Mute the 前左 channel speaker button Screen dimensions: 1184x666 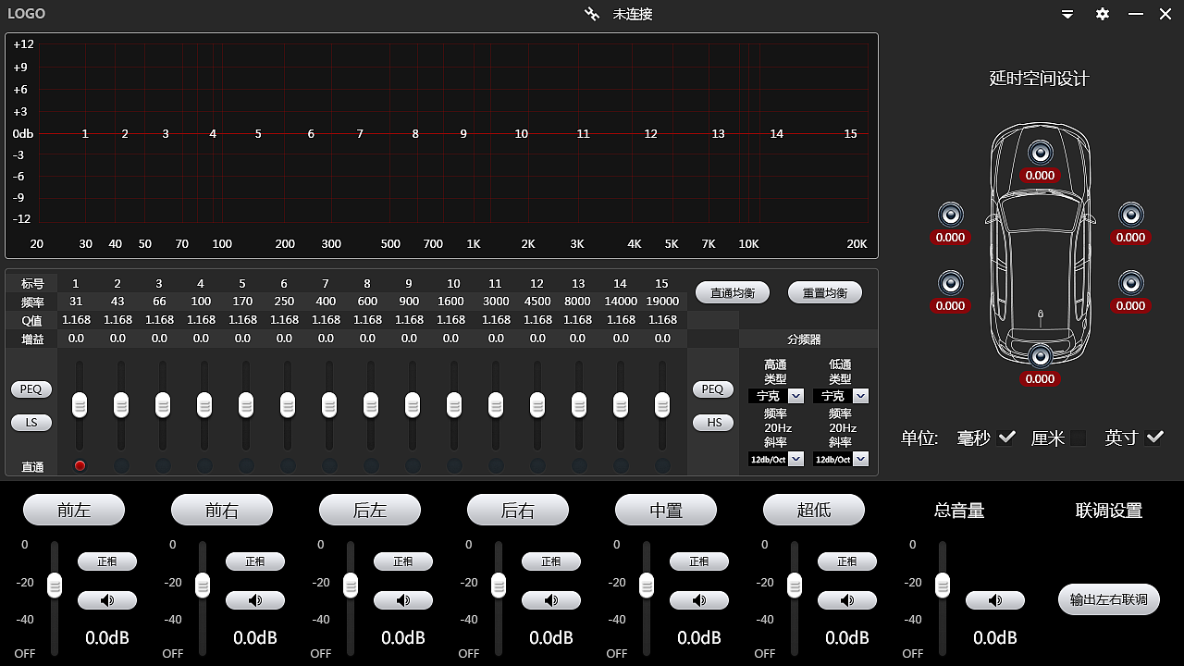tap(107, 600)
